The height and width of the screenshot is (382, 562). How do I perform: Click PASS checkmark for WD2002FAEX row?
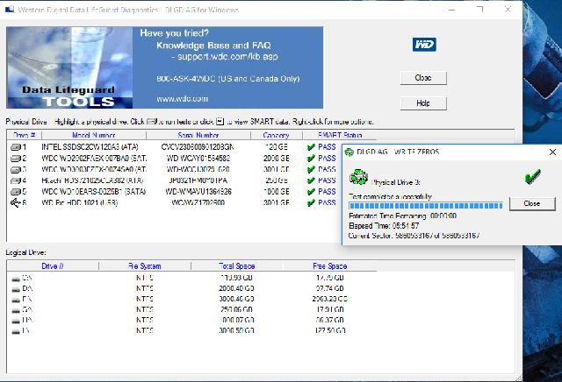[311, 159]
